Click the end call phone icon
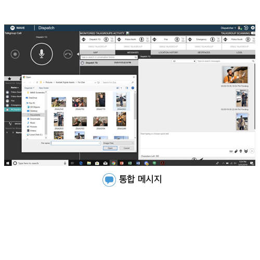The height and width of the screenshot is (260, 260). coord(68,54)
